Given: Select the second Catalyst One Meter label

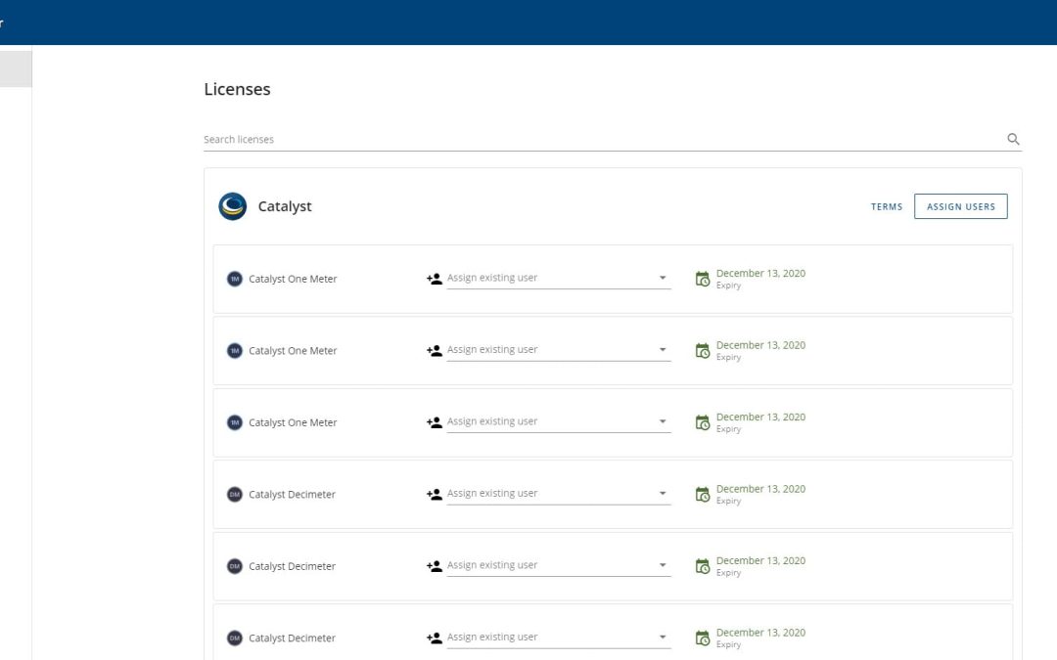Looking at the screenshot, I should pyautogui.click(x=293, y=351).
